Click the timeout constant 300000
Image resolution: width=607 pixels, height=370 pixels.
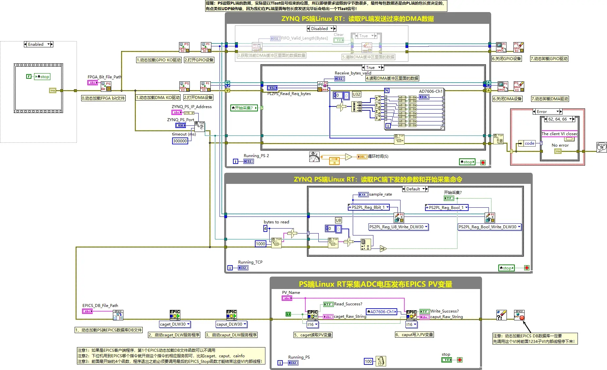(x=180, y=141)
